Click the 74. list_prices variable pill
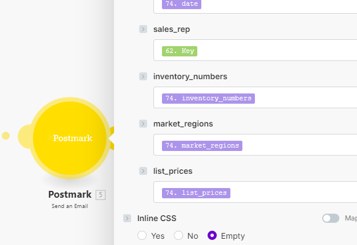 pos(196,193)
